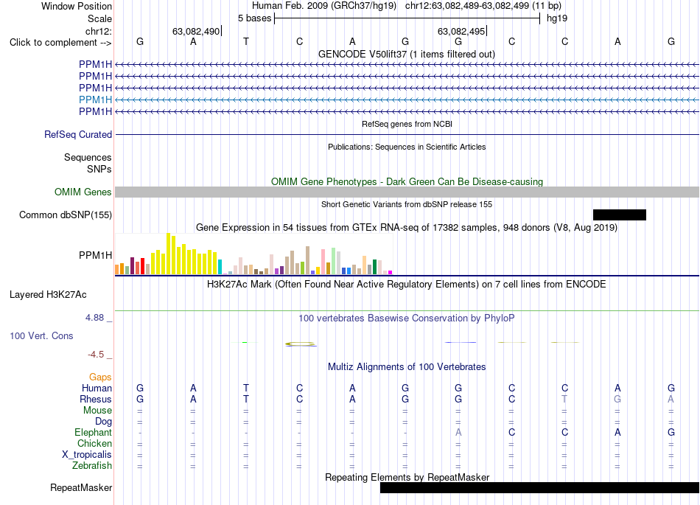
Task: Click the Chicken species label
Action: [94, 443]
